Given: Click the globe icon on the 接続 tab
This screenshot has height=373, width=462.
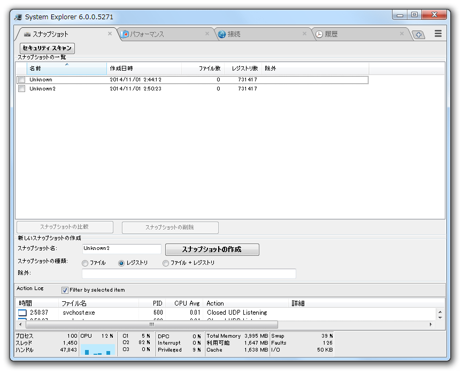Looking at the screenshot, I should point(222,34).
